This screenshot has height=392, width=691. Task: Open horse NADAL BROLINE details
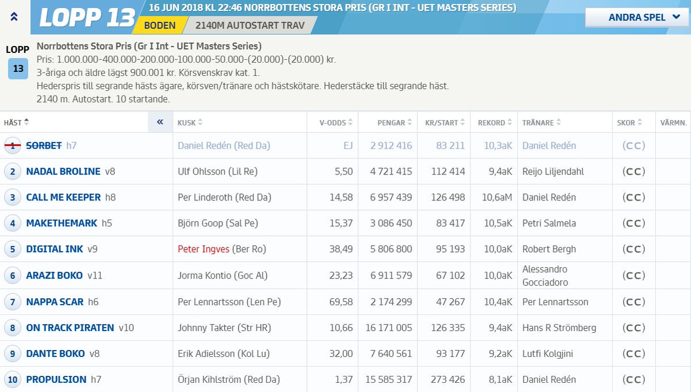[63, 172]
